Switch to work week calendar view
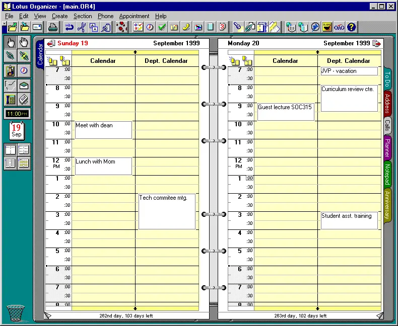Image resolution: width=398 pixels, height=326 pixels. coord(24,149)
